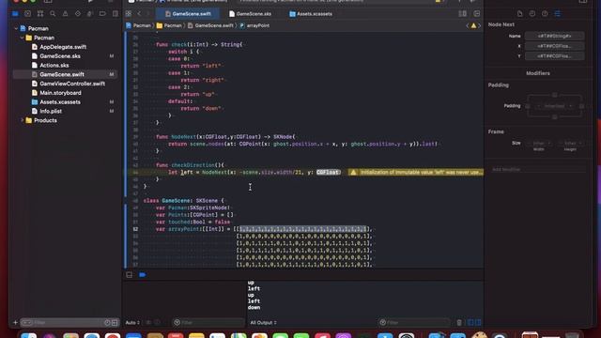The image size is (601, 338).
Task: Add editor on the right
Action: tap(477, 14)
